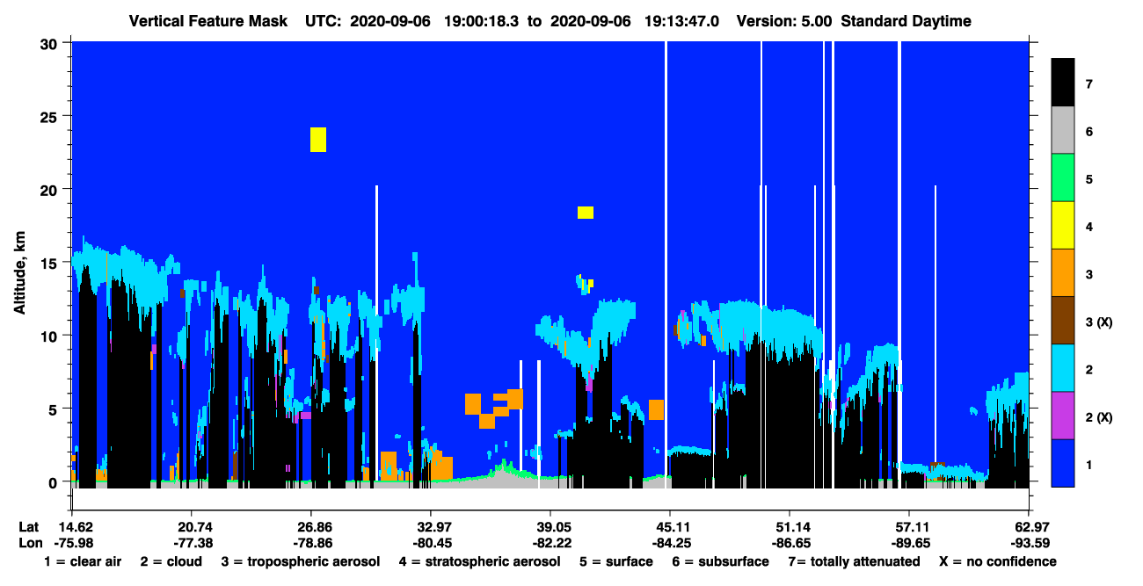Click the 'Lat' row label
Image resolution: width=1143 pixels, height=586 pixels.
click(x=28, y=527)
